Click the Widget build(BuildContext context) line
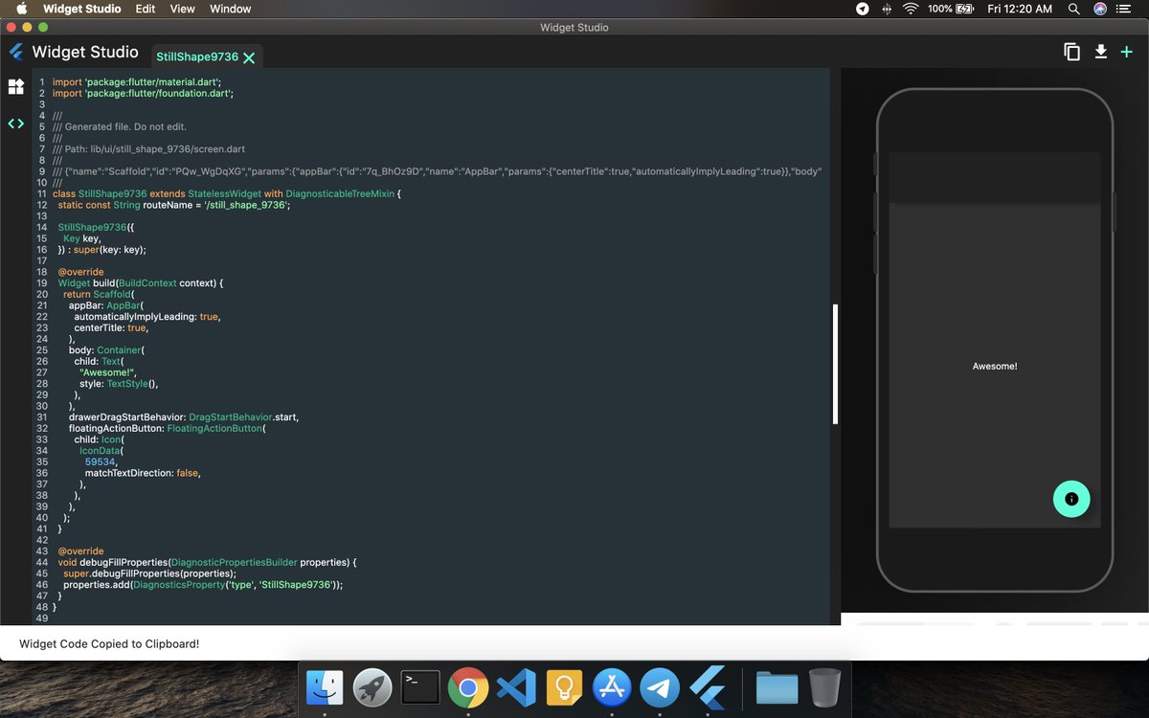The image size is (1149, 718). 141,282
